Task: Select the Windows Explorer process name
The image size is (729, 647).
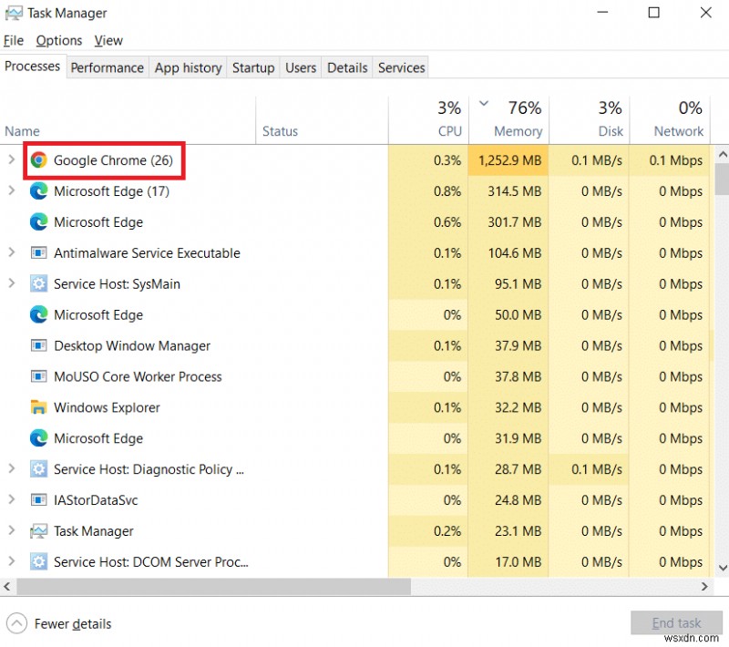Action: click(107, 407)
